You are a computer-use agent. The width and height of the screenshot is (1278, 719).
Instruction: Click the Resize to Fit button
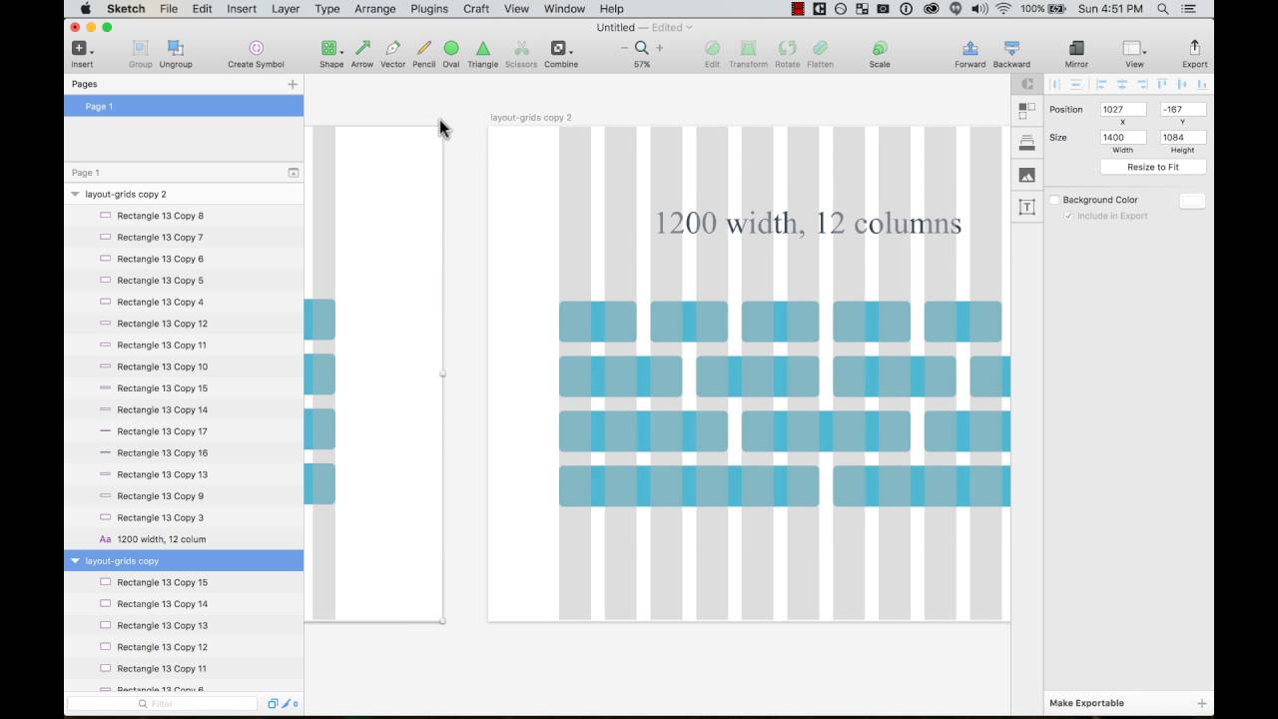pyautogui.click(x=1152, y=167)
